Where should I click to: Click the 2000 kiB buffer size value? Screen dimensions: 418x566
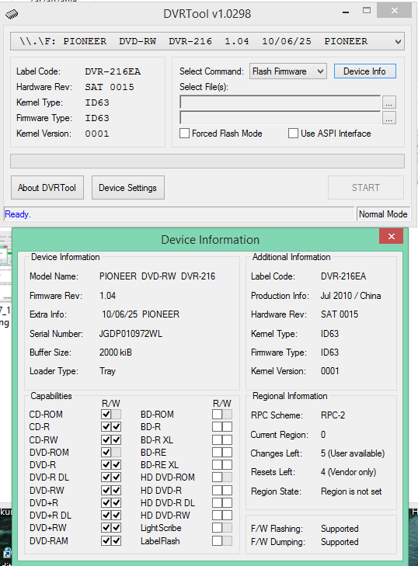pyautogui.click(x=116, y=352)
